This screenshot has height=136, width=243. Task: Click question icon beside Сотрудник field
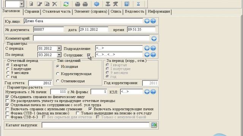[153, 54]
